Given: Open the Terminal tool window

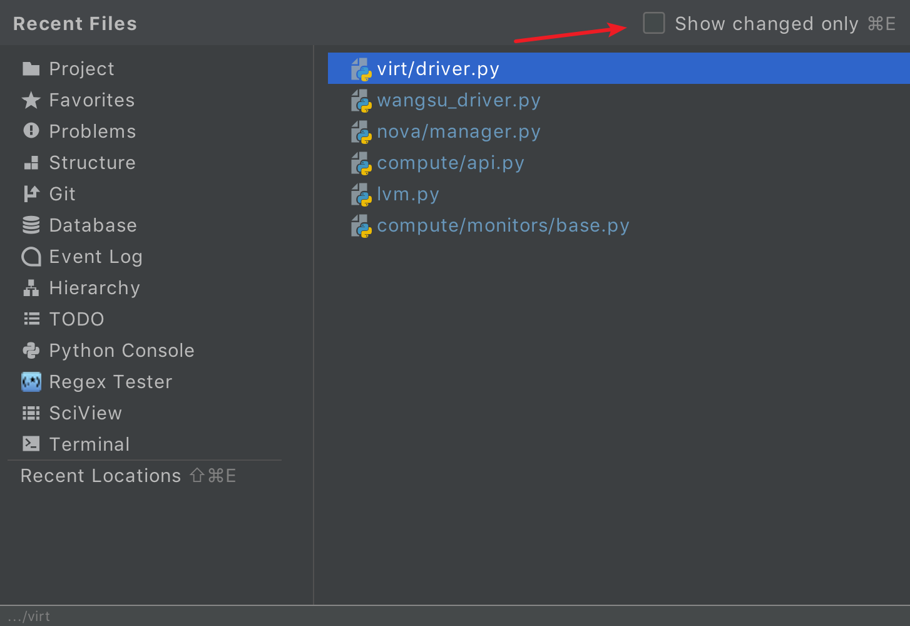Looking at the screenshot, I should tap(89, 444).
